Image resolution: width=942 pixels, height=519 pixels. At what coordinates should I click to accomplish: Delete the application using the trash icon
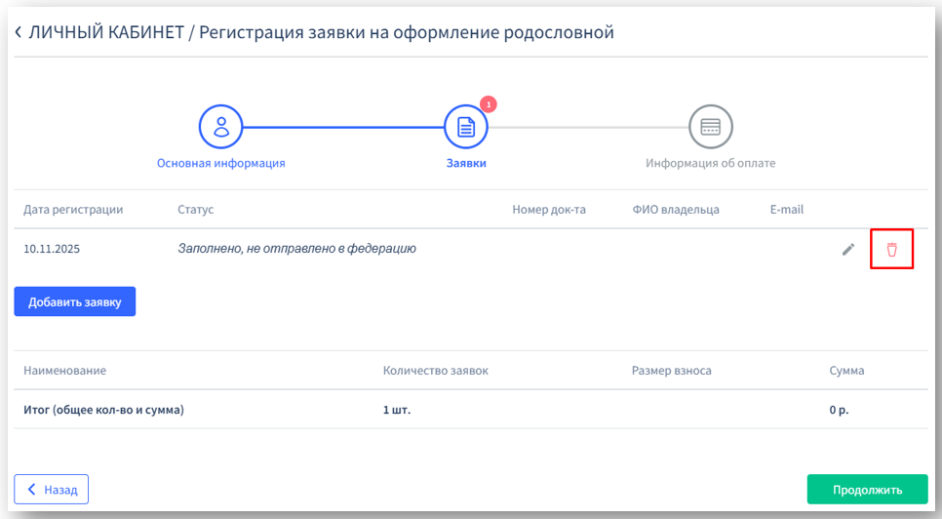pyautogui.click(x=891, y=250)
